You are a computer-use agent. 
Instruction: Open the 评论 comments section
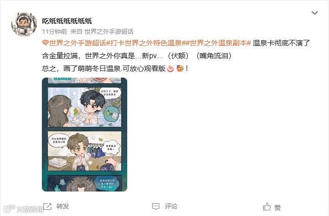point(171,206)
